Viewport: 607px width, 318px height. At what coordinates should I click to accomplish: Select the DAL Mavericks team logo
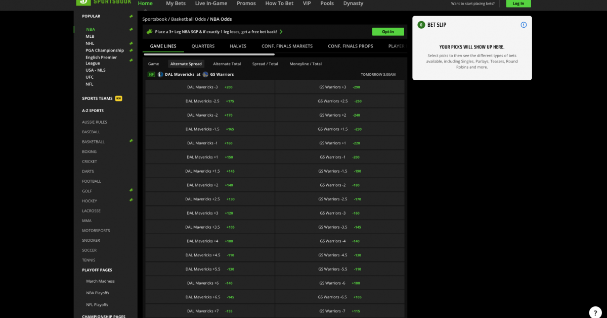tap(160, 74)
